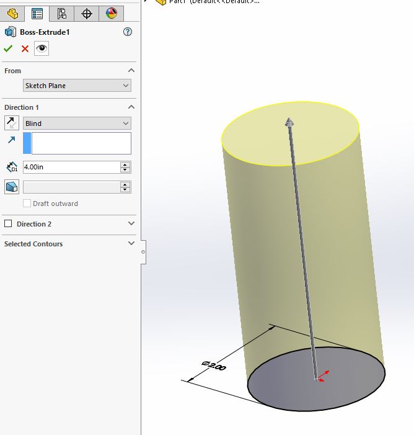This screenshot has width=414, height=435.
Task: Increase depth using the up spinner arrow
Action: (126, 164)
